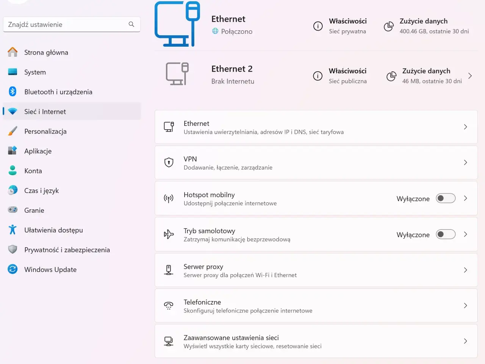Click the Połączono status text
This screenshot has height=364, width=485.
pos(237,31)
